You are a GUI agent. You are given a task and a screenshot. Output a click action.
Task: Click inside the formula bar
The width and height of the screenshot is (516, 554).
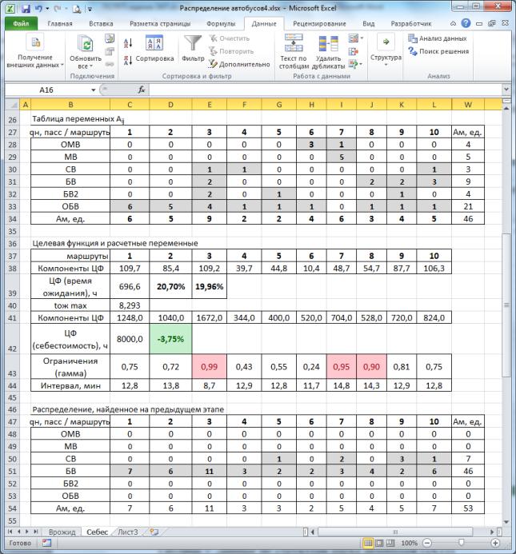326,90
